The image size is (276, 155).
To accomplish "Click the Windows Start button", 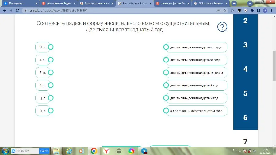I will (5, 151).
